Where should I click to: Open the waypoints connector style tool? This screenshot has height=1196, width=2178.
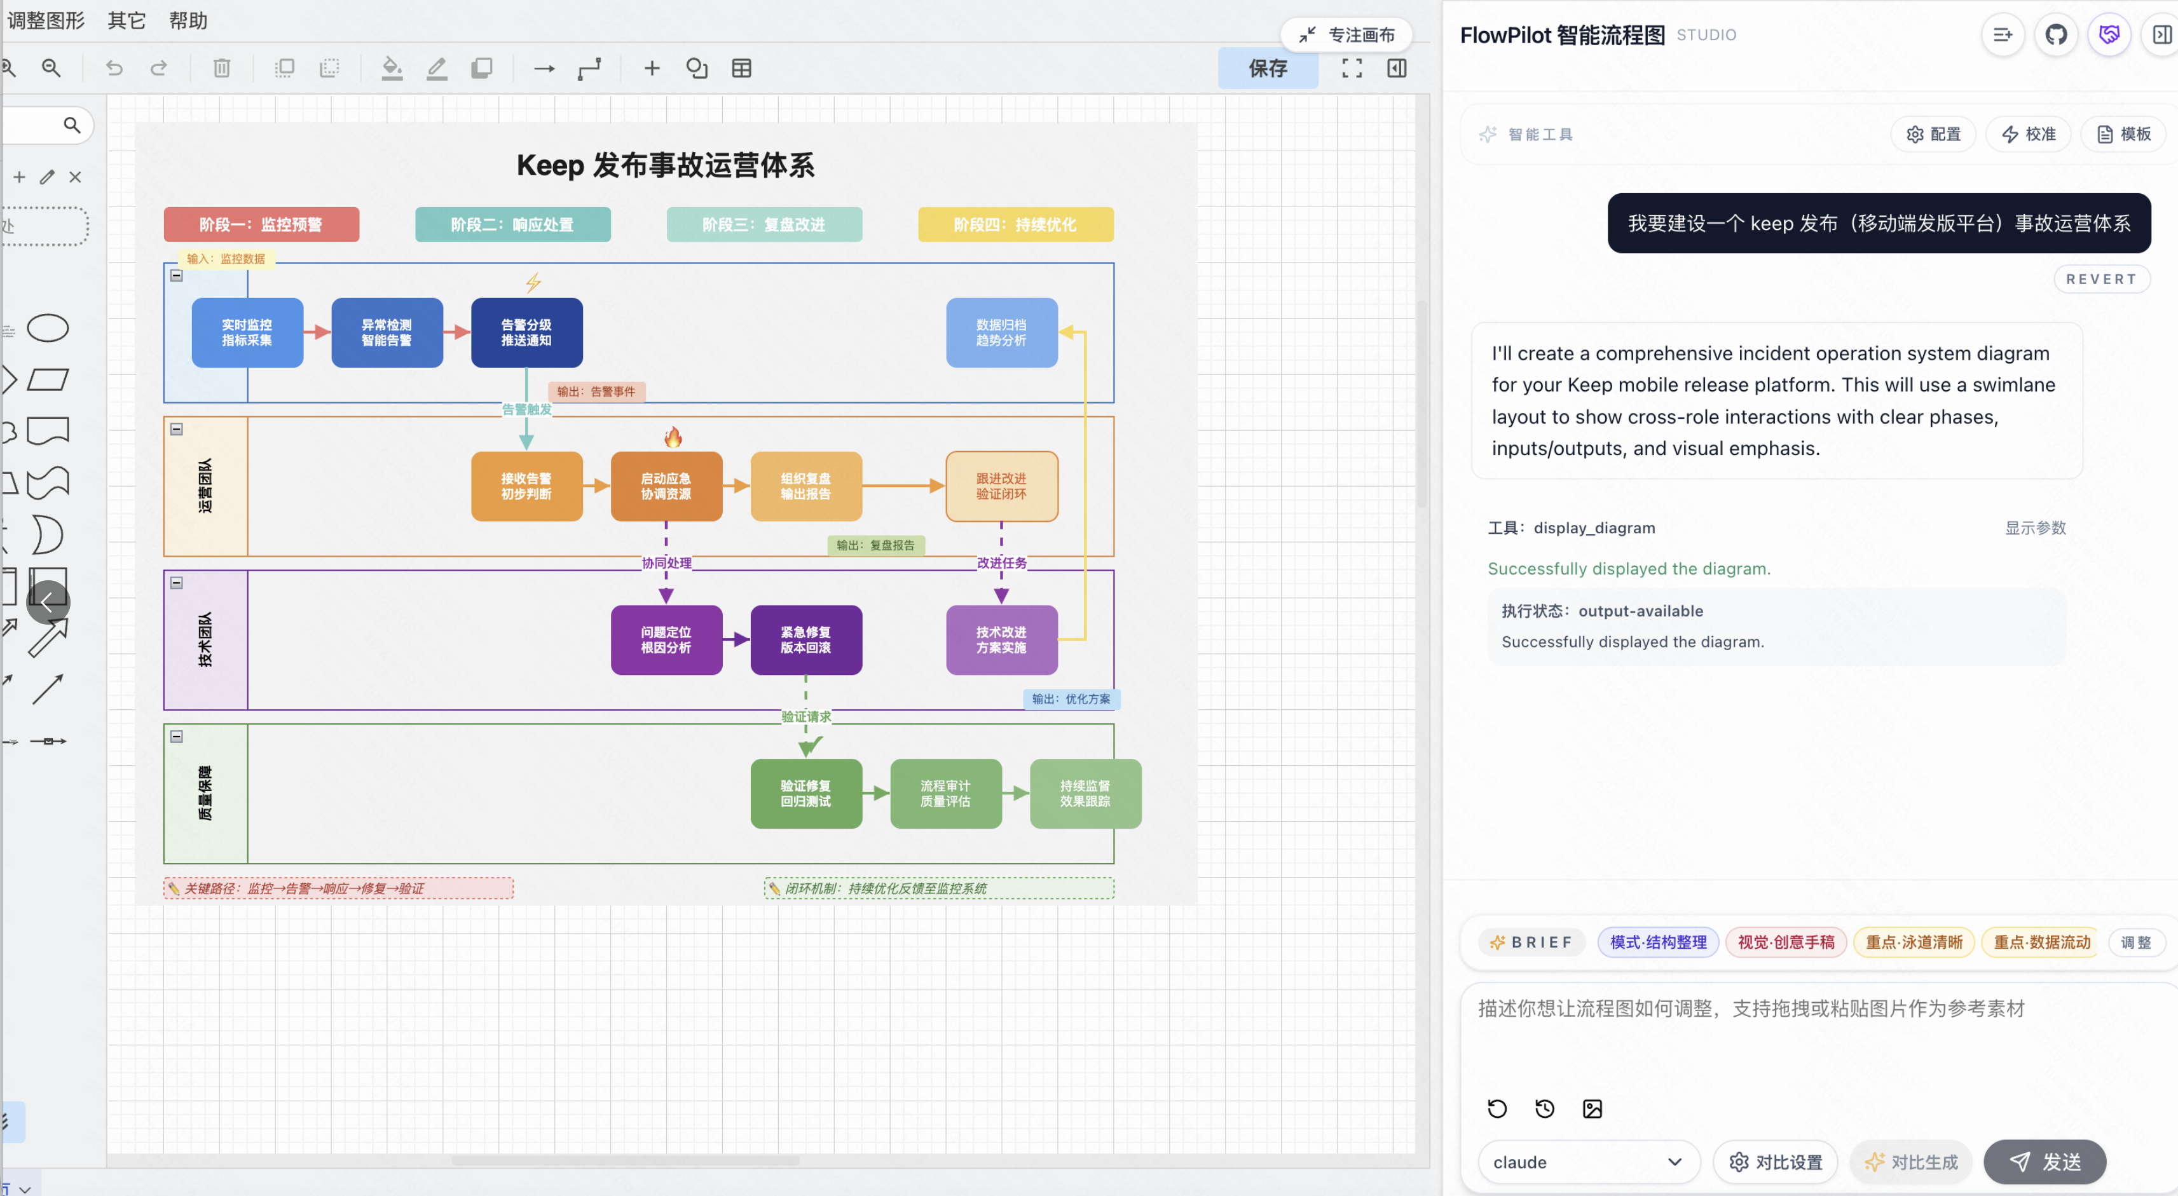point(589,67)
